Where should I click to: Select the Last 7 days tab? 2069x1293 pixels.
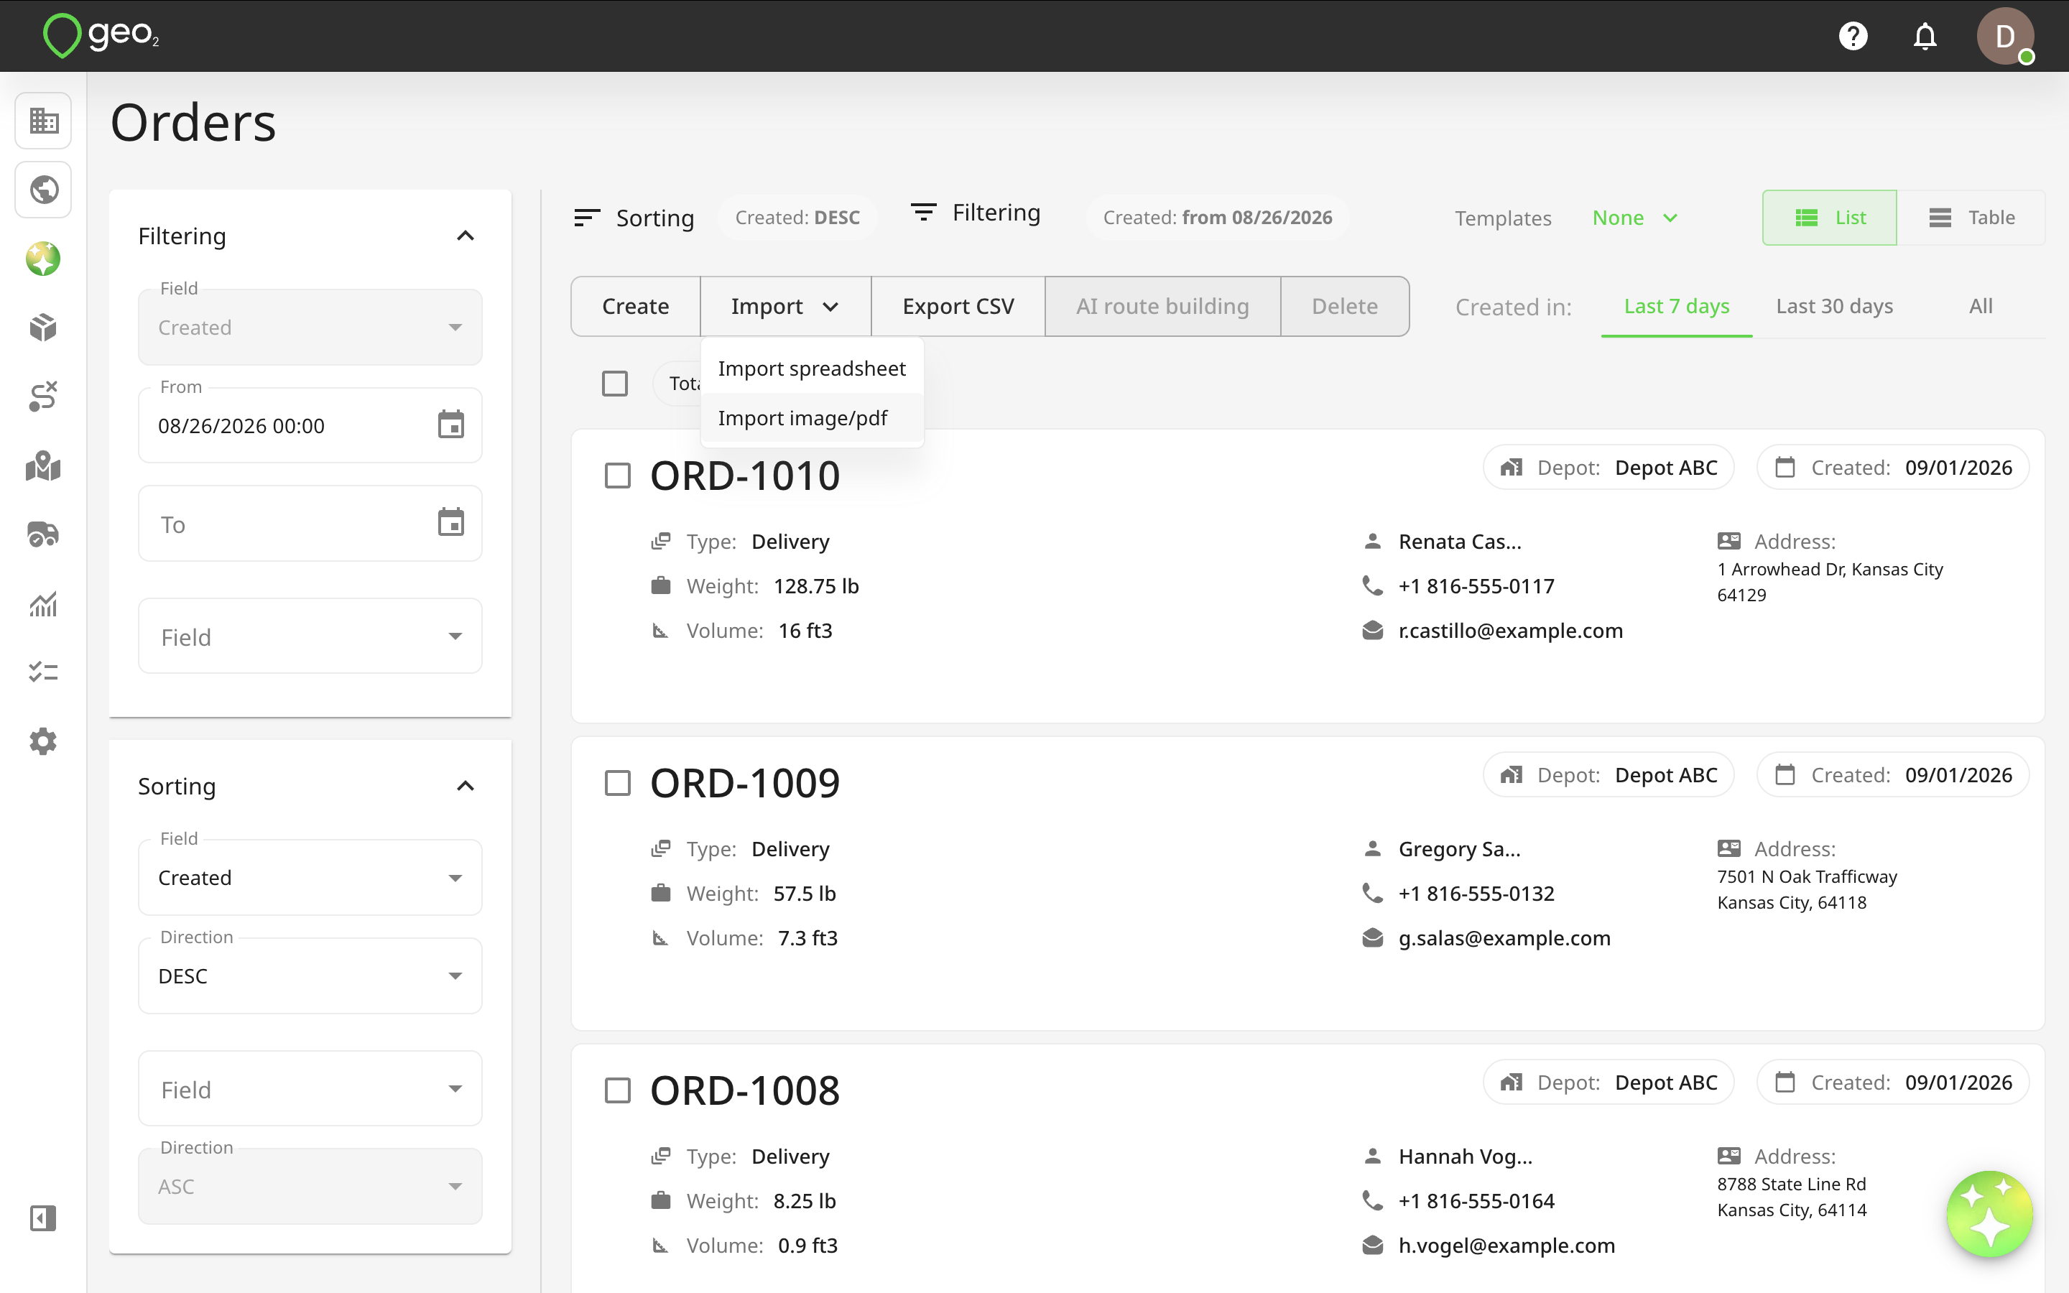[x=1676, y=306]
